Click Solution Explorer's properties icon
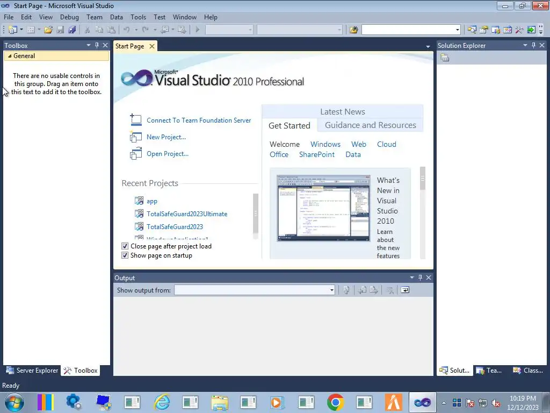 (x=445, y=58)
